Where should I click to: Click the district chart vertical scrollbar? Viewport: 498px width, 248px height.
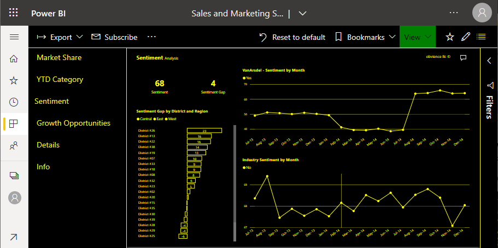(x=235, y=183)
